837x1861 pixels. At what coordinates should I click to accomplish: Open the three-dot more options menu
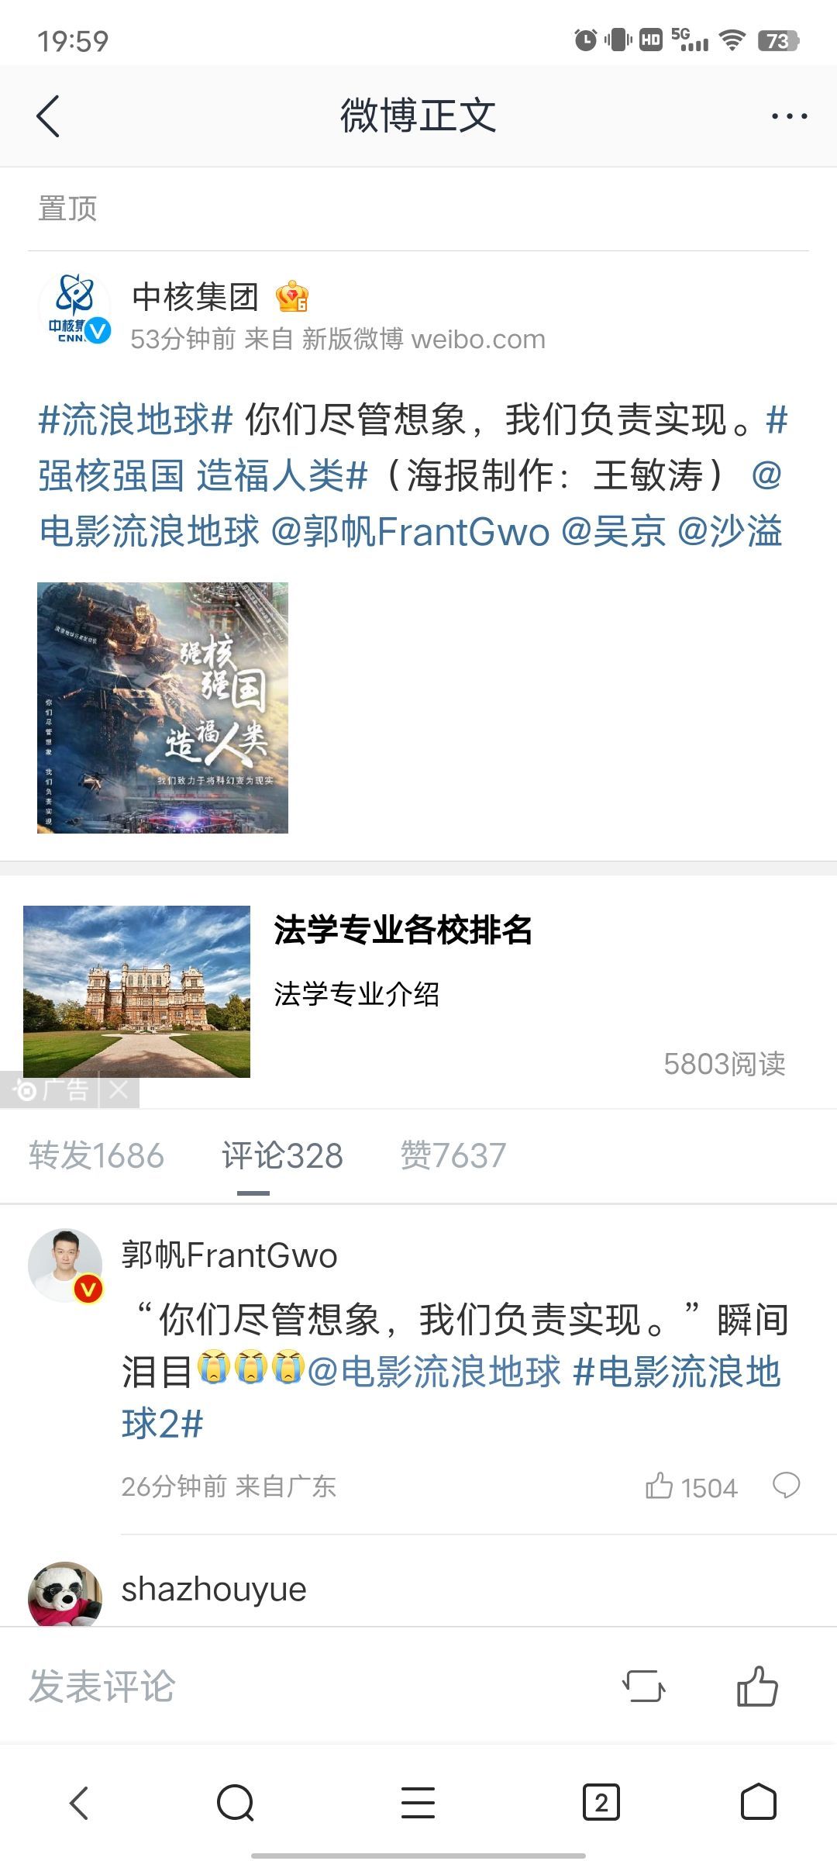[789, 116]
